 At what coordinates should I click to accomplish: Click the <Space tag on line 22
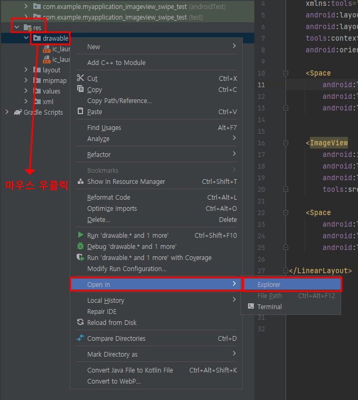(x=318, y=213)
